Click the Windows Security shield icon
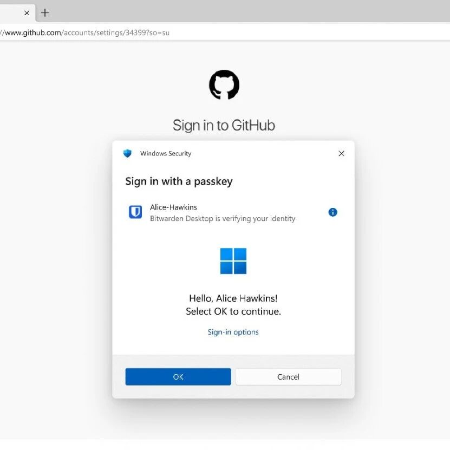Viewport: 450px width, 450px height. point(127,154)
